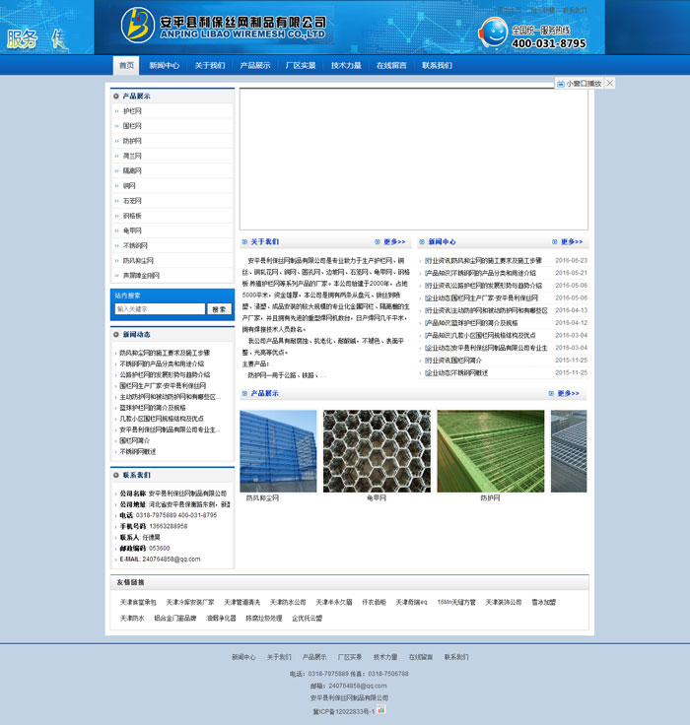Click the green 防护网 product thumbnail
690x725 pixels.
pyautogui.click(x=490, y=451)
